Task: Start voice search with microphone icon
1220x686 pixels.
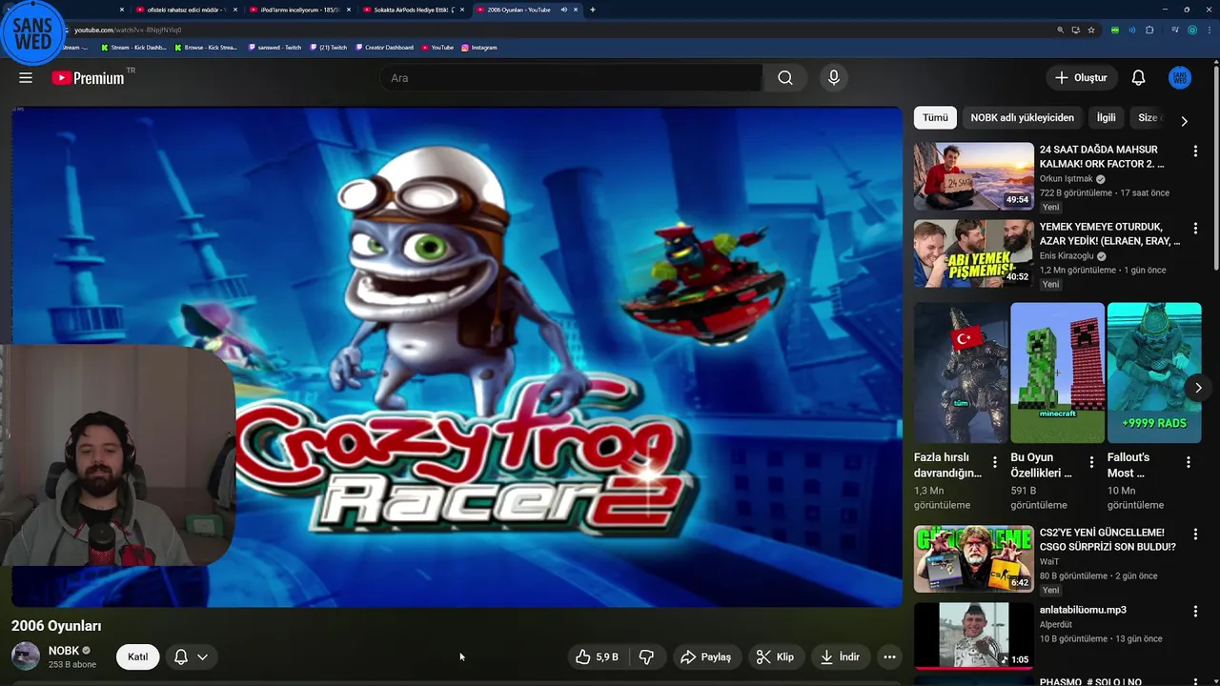Action: click(x=834, y=78)
